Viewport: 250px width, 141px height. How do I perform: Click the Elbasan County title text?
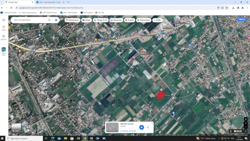pos(127,124)
